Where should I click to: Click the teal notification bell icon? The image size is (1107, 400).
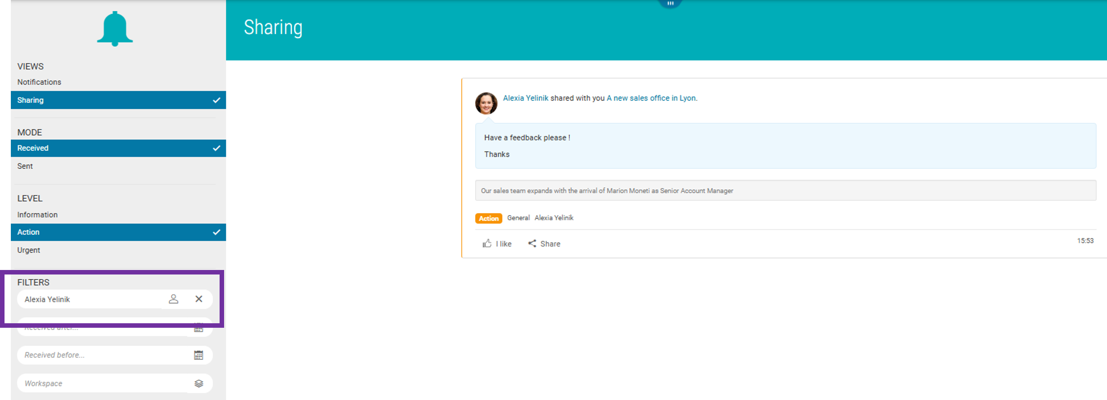coord(115,28)
